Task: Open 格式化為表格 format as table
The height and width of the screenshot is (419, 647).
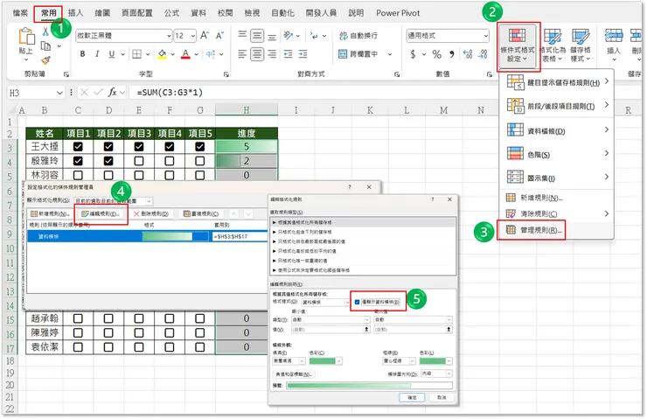Action: click(552, 45)
